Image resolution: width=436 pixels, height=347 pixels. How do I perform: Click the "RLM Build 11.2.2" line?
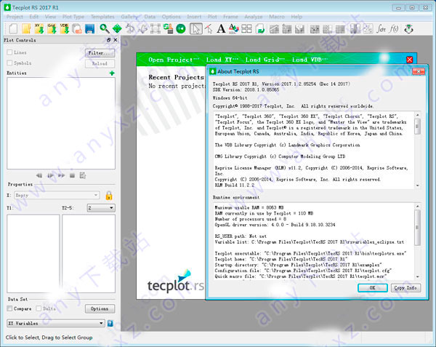pyautogui.click(x=235, y=185)
